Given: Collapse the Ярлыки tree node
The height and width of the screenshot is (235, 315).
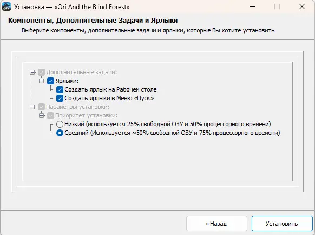Looking at the screenshot, I should pyautogui.click(x=41, y=81).
